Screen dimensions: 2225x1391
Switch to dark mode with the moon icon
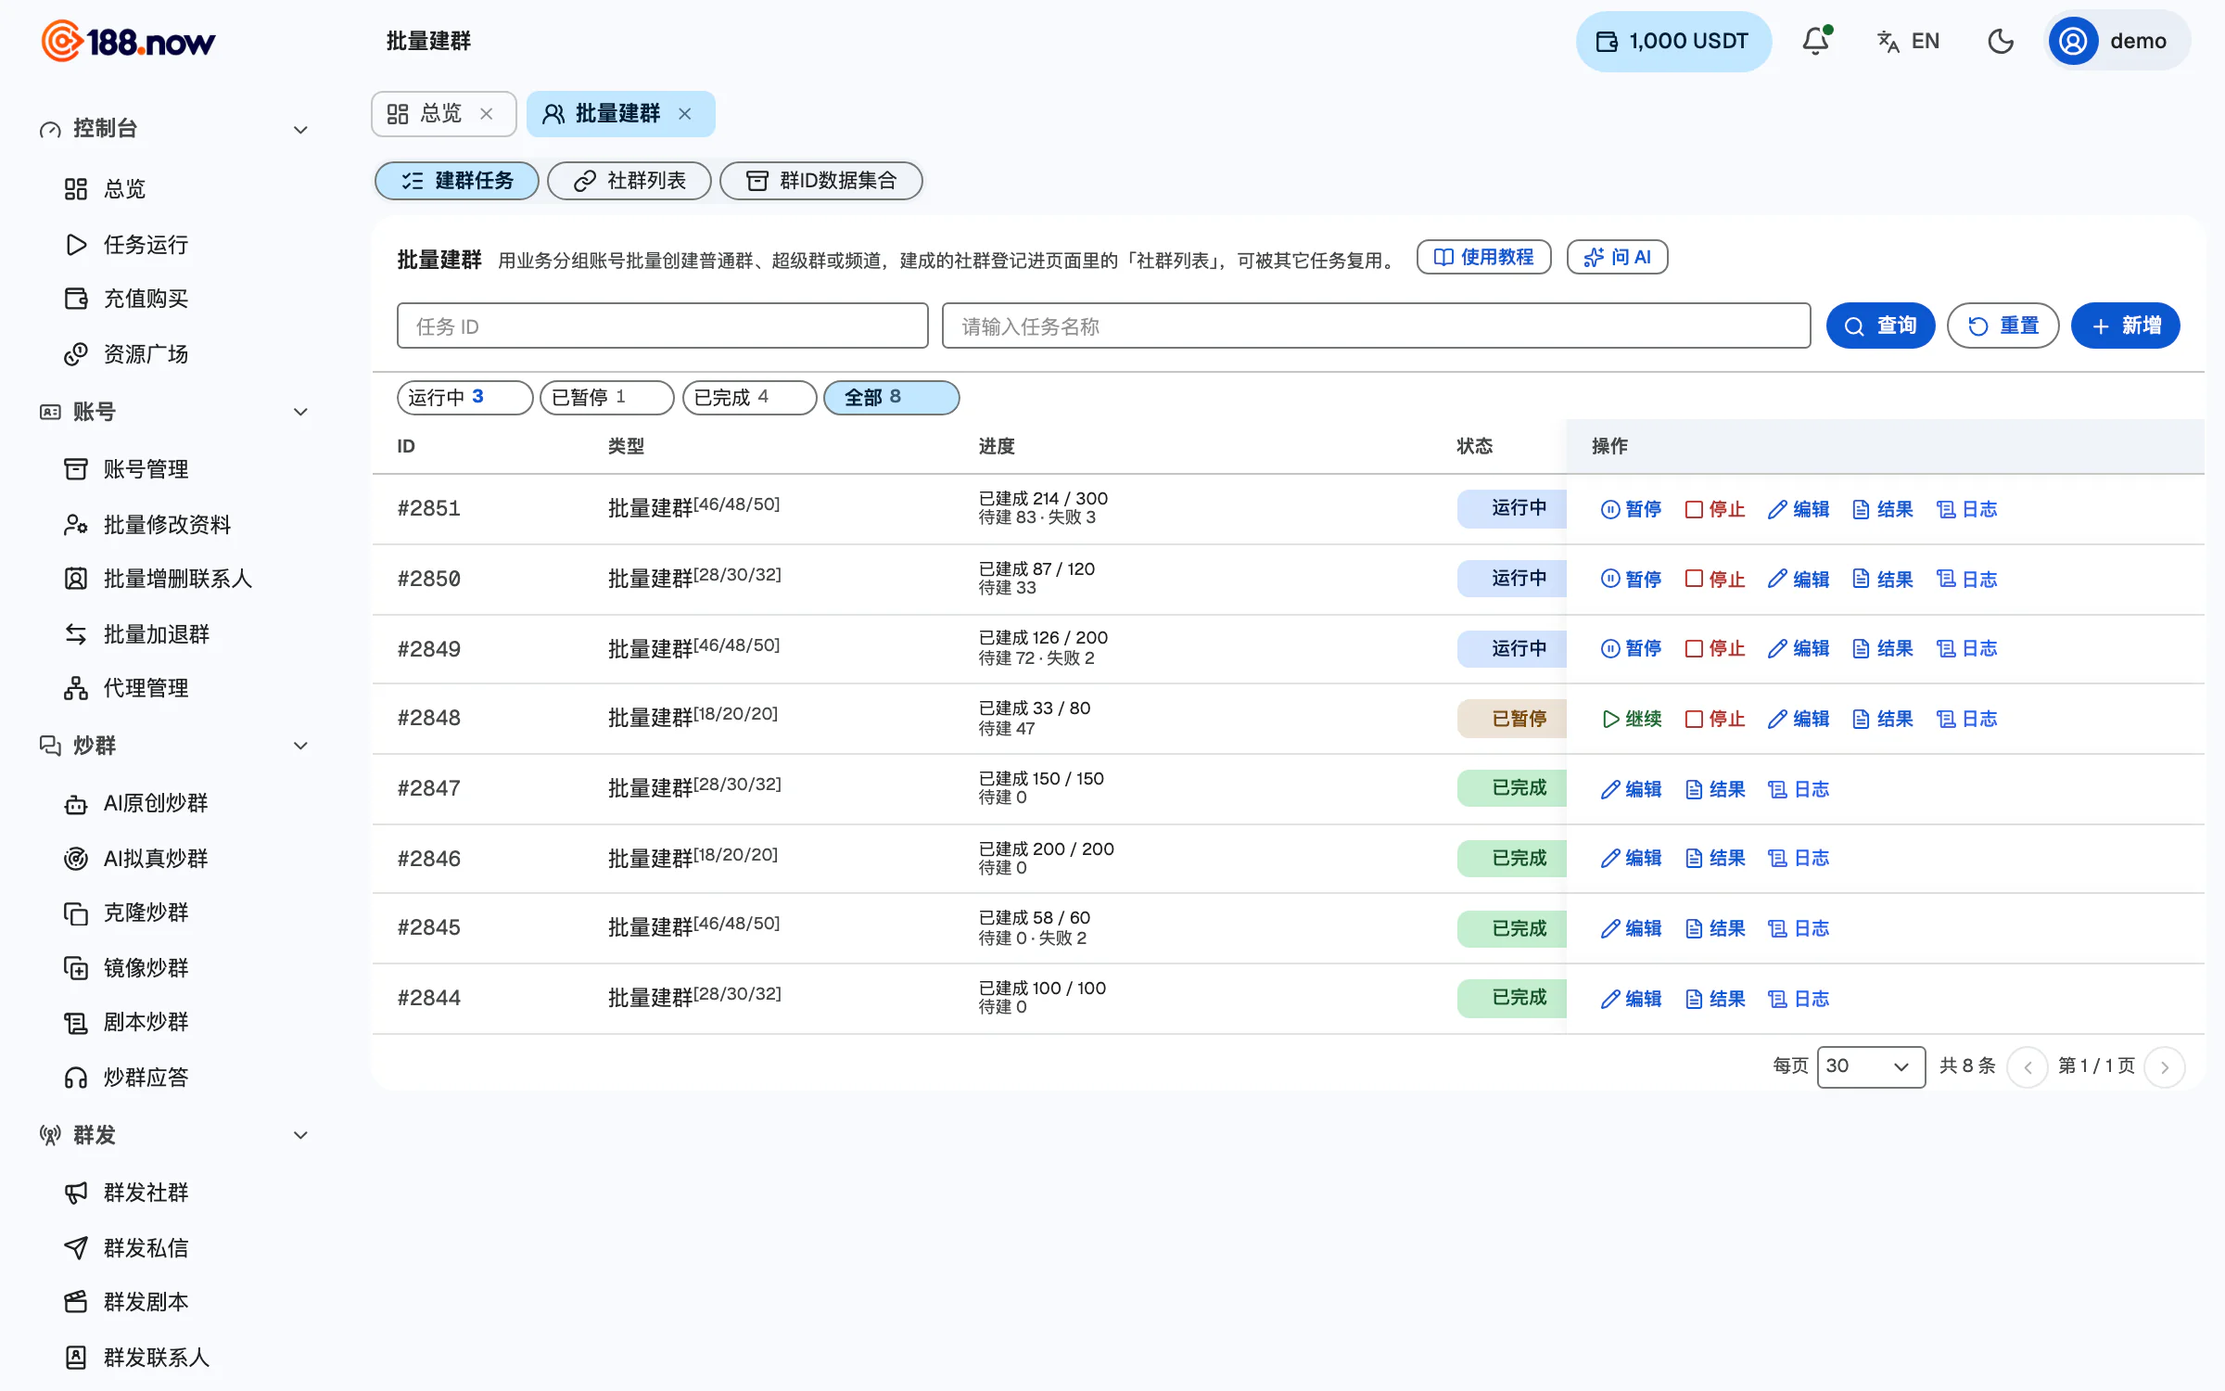[2001, 41]
